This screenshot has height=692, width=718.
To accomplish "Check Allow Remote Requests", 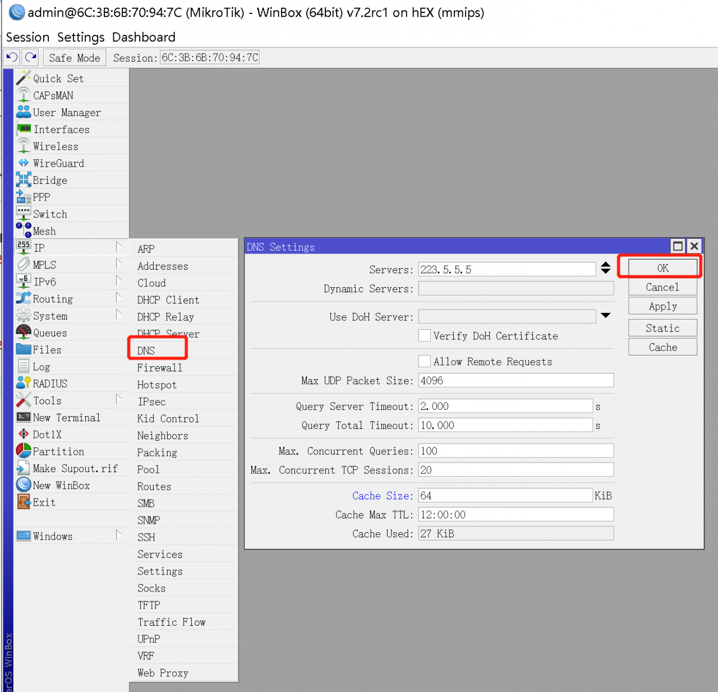I will (425, 361).
